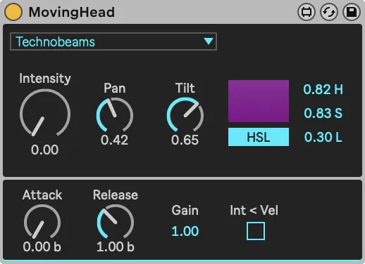Open the purple color swatch

(x=259, y=101)
